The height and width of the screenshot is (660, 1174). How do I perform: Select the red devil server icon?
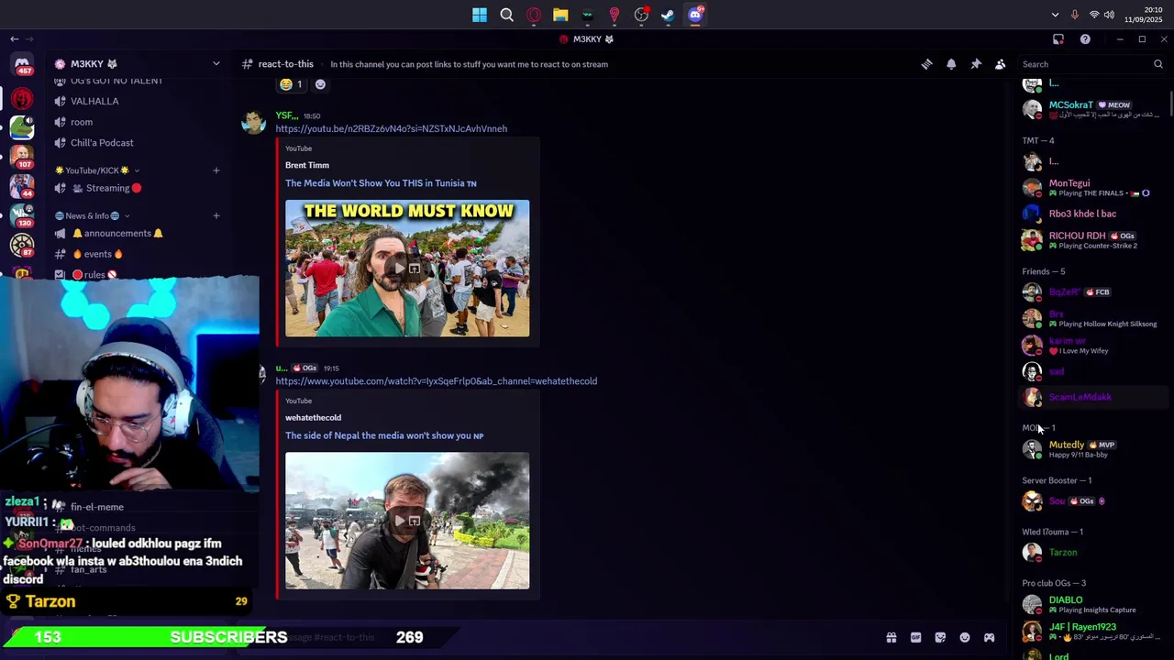pos(22,98)
